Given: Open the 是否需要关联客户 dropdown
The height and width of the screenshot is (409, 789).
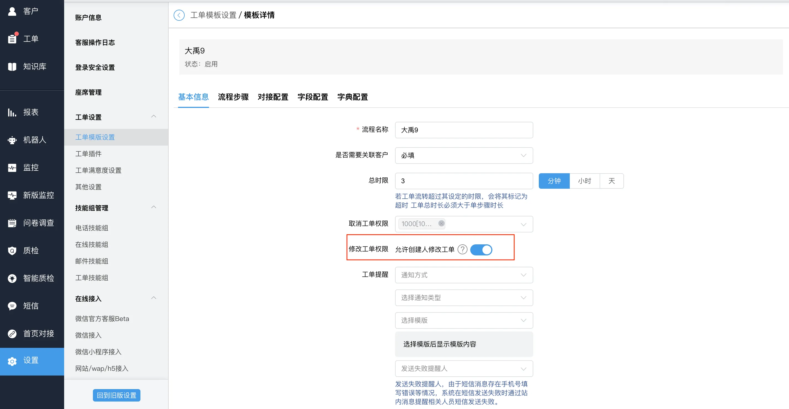Looking at the screenshot, I should tap(464, 156).
